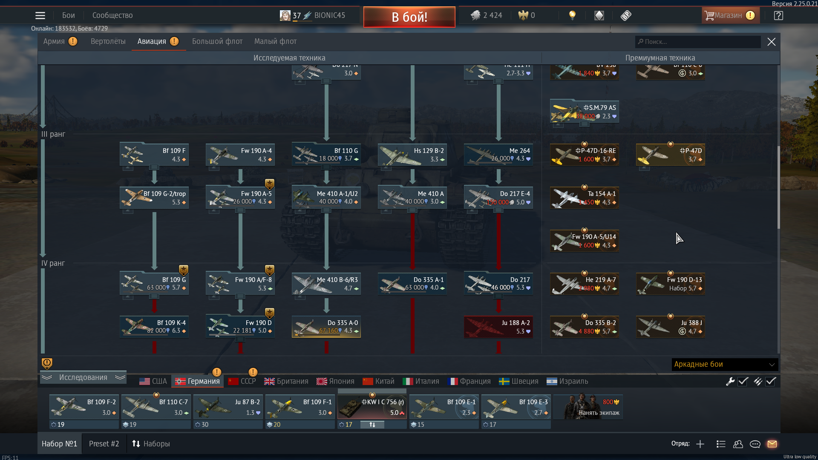Open the items inventory icon in top bar
Image resolution: width=818 pixels, height=460 pixels.
pyautogui.click(x=599, y=16)
